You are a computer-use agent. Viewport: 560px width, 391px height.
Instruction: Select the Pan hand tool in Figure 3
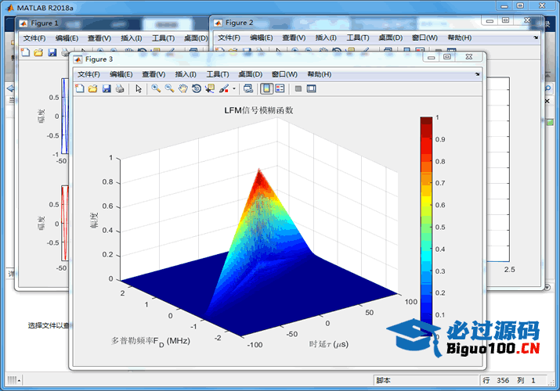[182, 89]
